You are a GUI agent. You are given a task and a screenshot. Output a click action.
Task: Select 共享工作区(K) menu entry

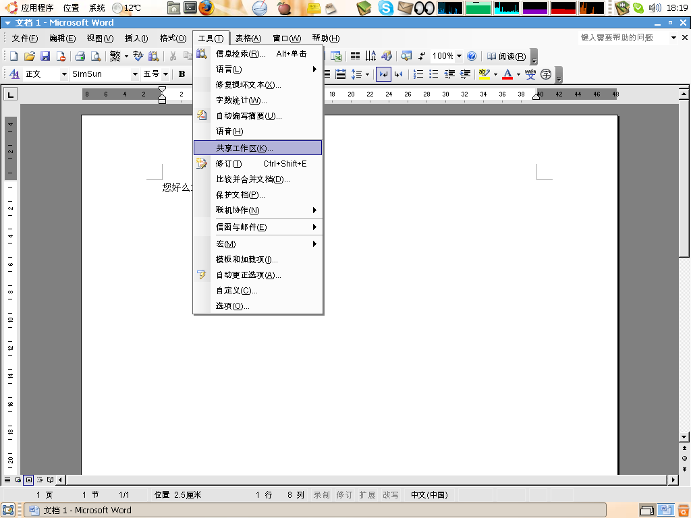point(258,148)
